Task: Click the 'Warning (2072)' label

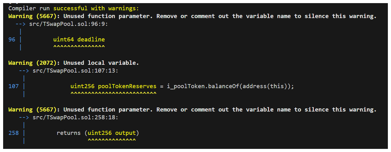Action: coord(34,63)
